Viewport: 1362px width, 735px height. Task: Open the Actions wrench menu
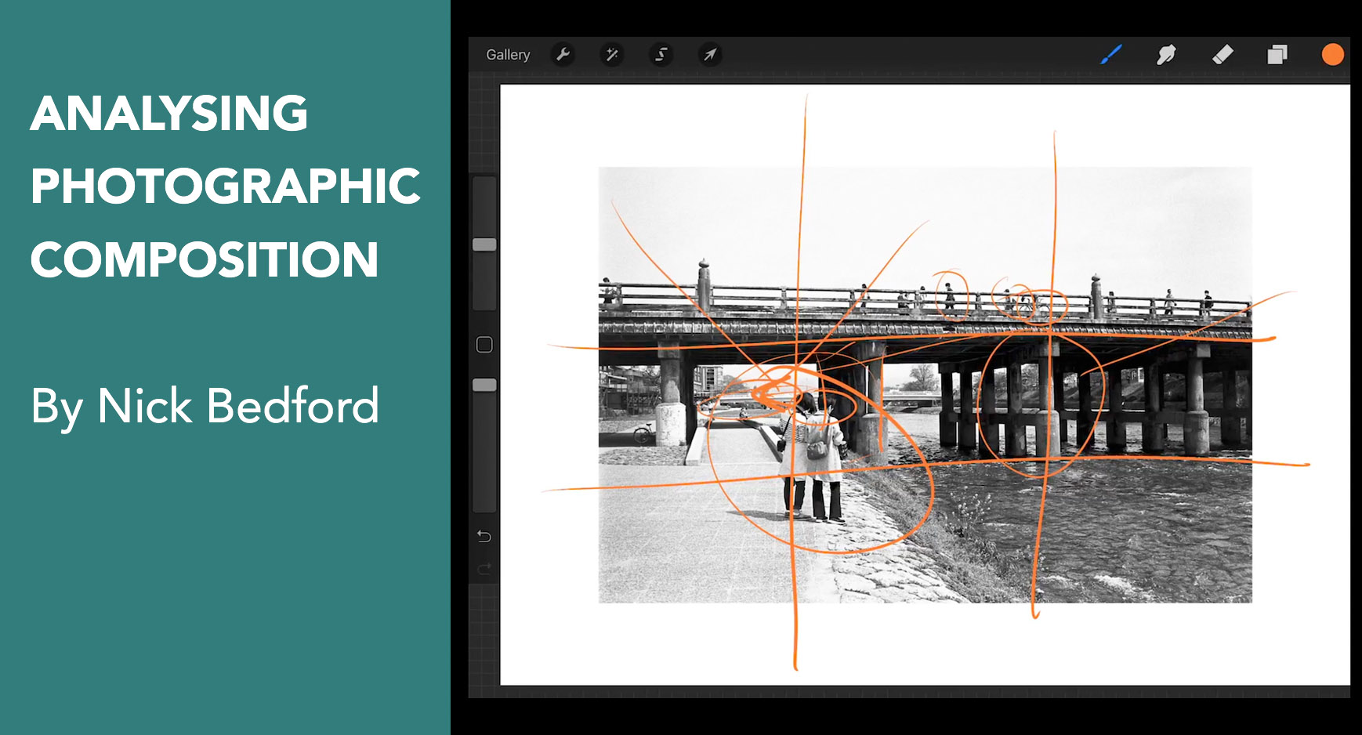(x=563, y=54)
